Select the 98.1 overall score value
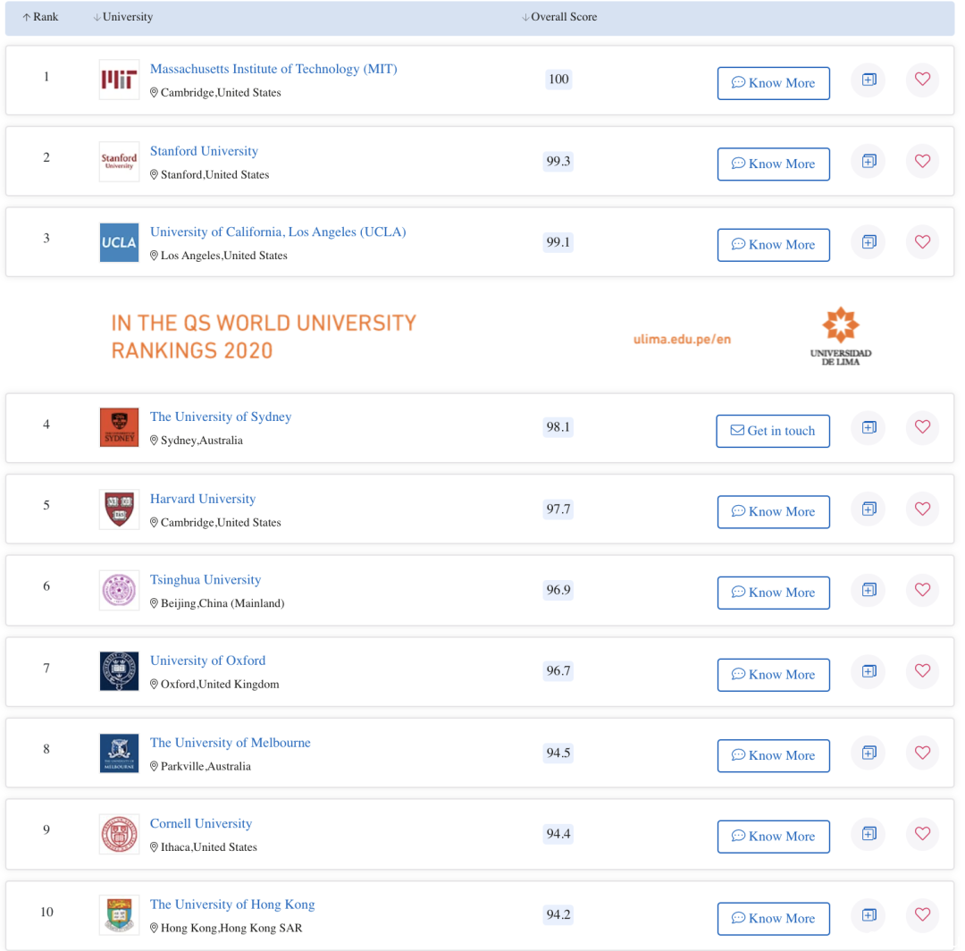 (x=558, y=427)
